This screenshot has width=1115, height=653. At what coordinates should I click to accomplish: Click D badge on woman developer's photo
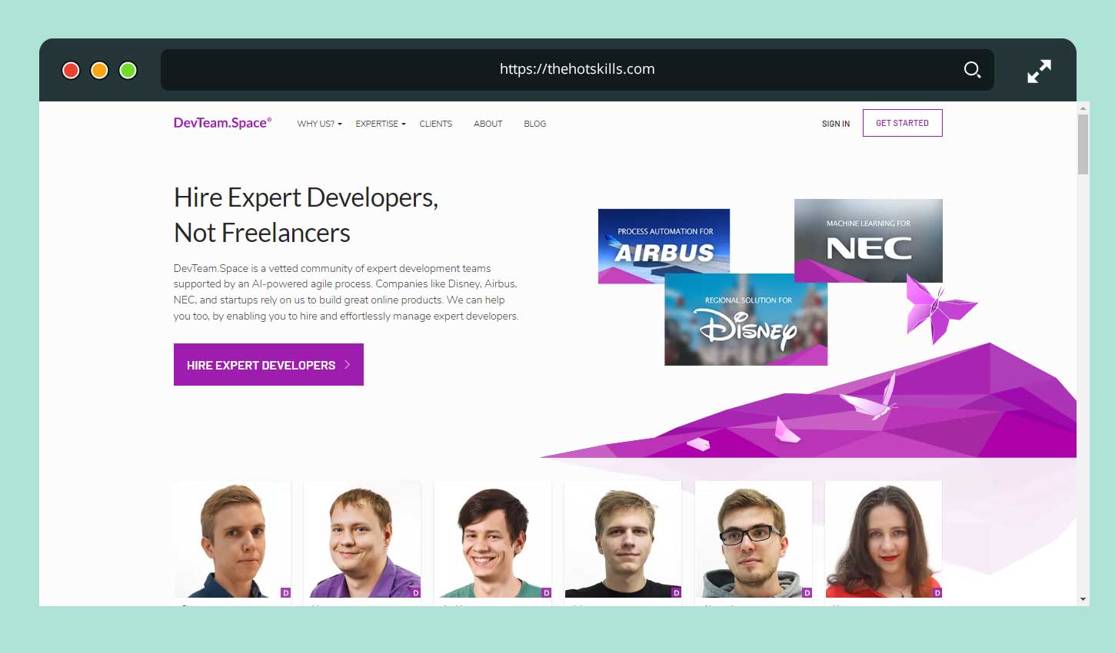(937, 592)
